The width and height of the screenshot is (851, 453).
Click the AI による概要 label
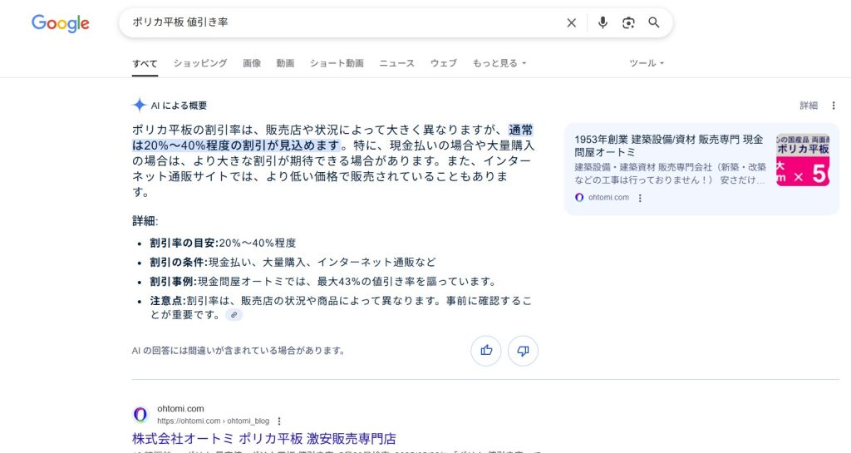tap(180, 106)
